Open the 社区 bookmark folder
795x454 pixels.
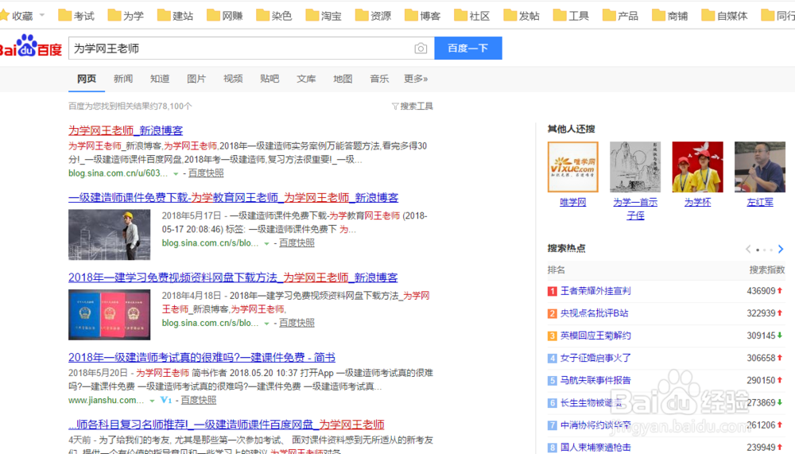pyautogui.click(x=472, y=16)
